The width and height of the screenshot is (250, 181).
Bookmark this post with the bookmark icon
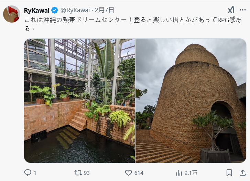229,173
